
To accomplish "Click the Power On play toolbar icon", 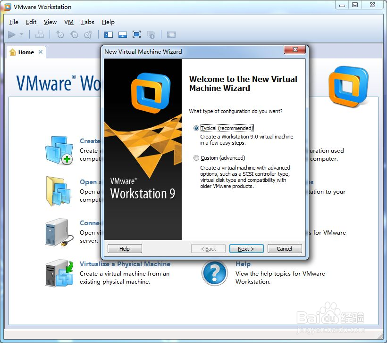I will [x=12, y=34].
